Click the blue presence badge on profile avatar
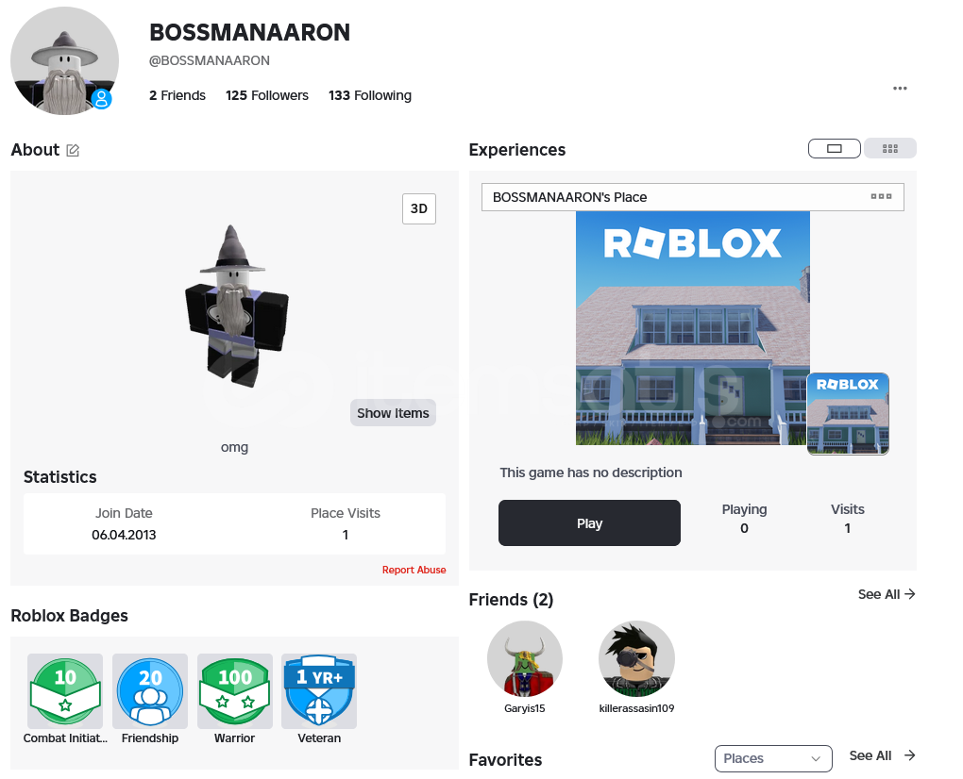The height and width of the screenshot is (779, 963). click(x=102, y=99)
